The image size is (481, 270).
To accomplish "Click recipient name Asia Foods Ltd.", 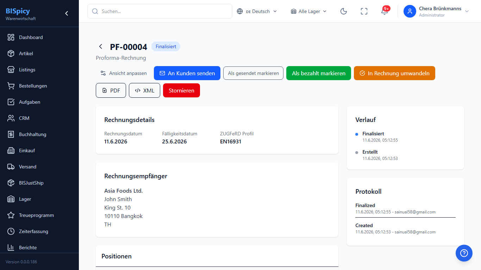I will click(x=124, y=191).
